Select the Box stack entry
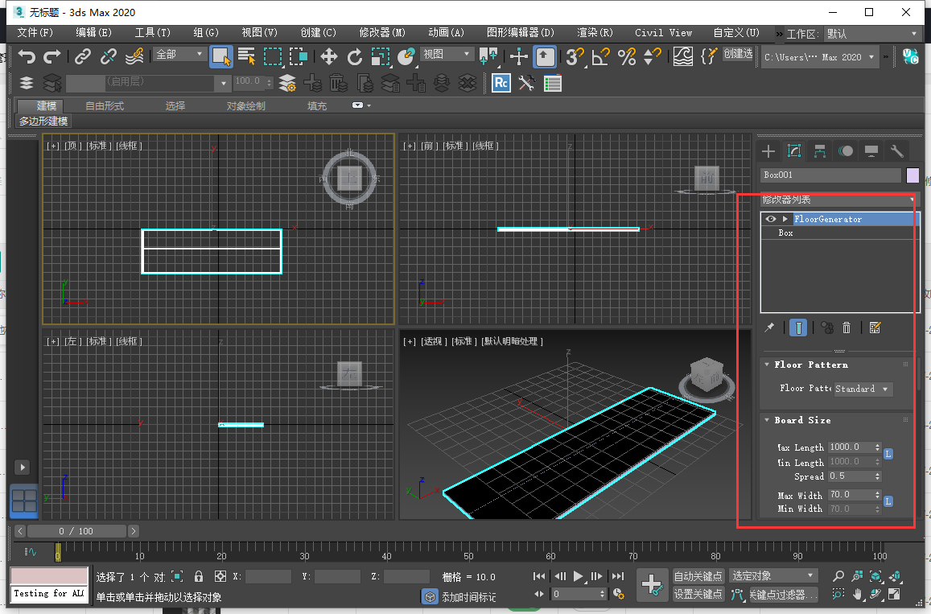Screen dimensions: 931x614 785,233
